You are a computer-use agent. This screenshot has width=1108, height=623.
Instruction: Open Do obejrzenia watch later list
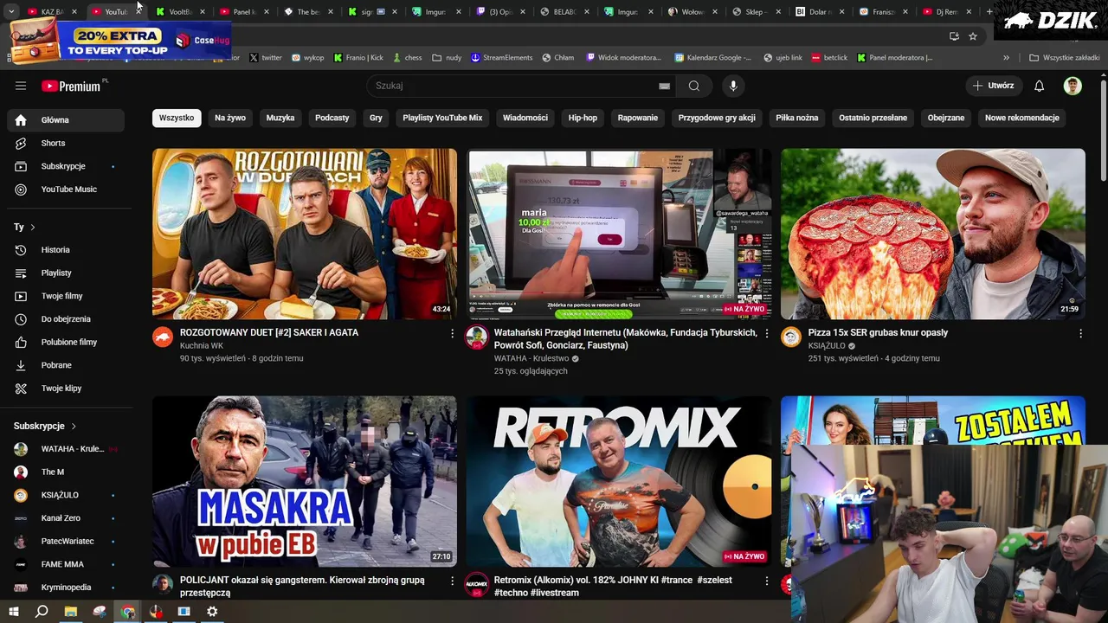coord(66,319)
